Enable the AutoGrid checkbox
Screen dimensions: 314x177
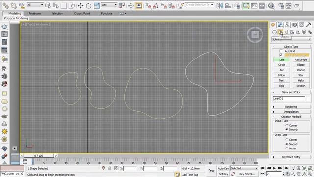(281, 51)
